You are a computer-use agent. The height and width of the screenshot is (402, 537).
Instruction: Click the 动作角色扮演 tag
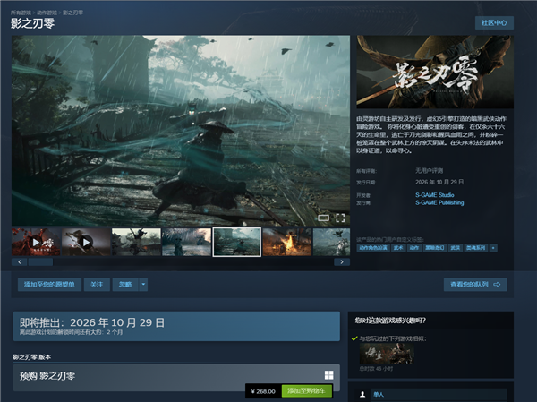click(x=373, y=248)
